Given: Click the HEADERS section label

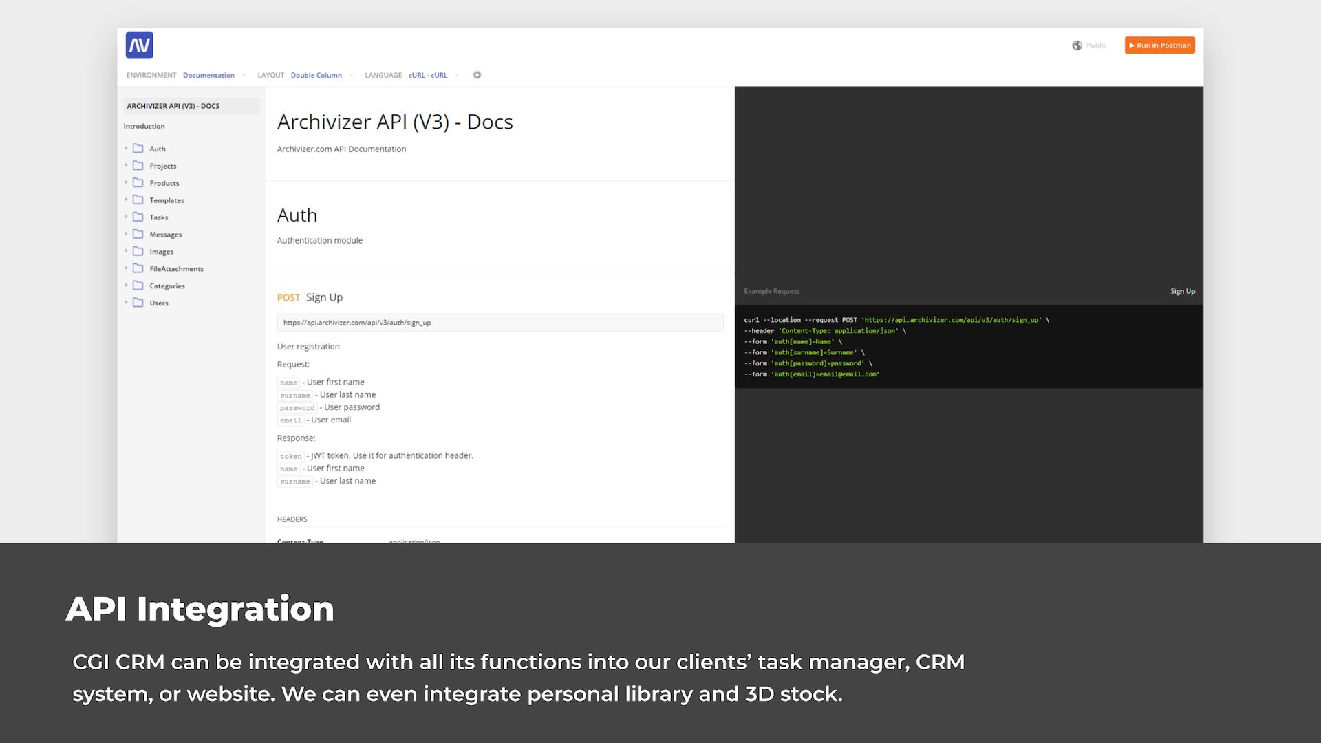Looking at the screenshot, I should (292, 519).
